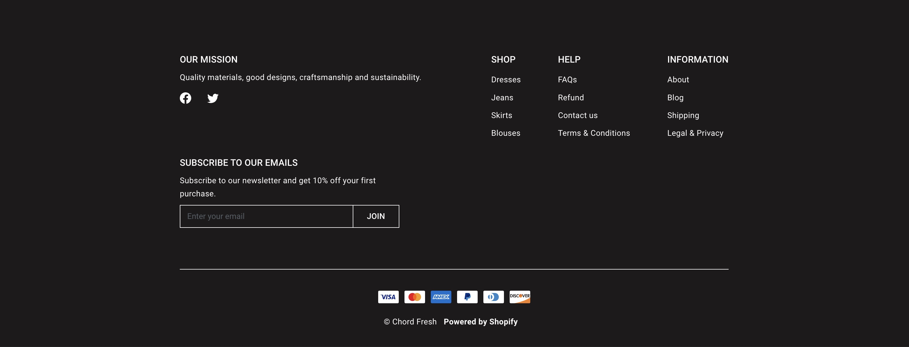Open the Refund policy link
The height and width of the screenshot is (347, 909).
571,97
